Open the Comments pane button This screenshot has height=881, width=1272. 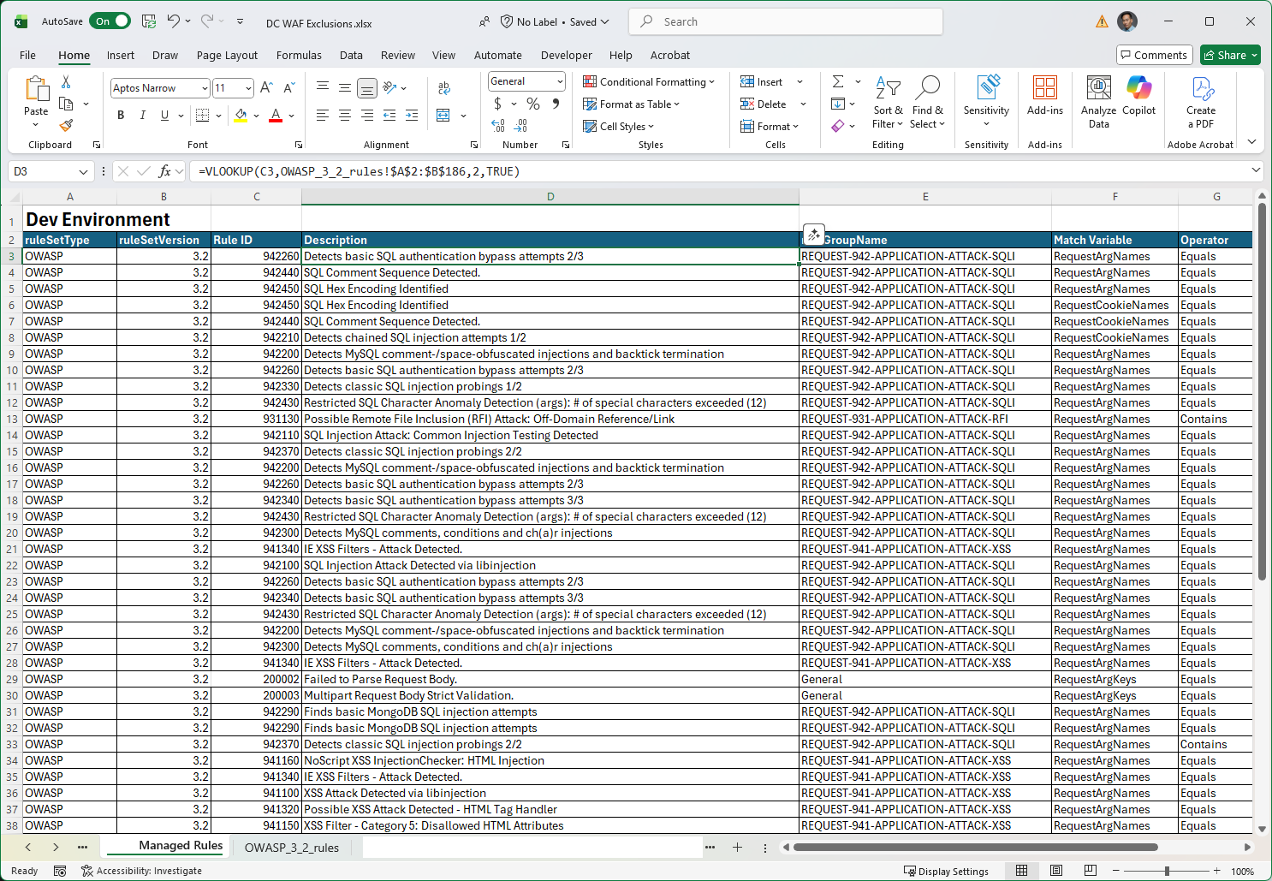[x=1154, y=55]
